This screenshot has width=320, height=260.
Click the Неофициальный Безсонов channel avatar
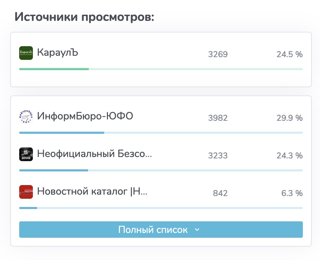26,154
